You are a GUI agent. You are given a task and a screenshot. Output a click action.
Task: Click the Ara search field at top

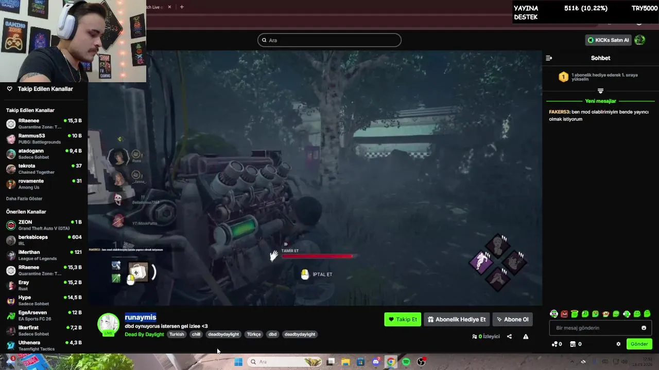329,40
